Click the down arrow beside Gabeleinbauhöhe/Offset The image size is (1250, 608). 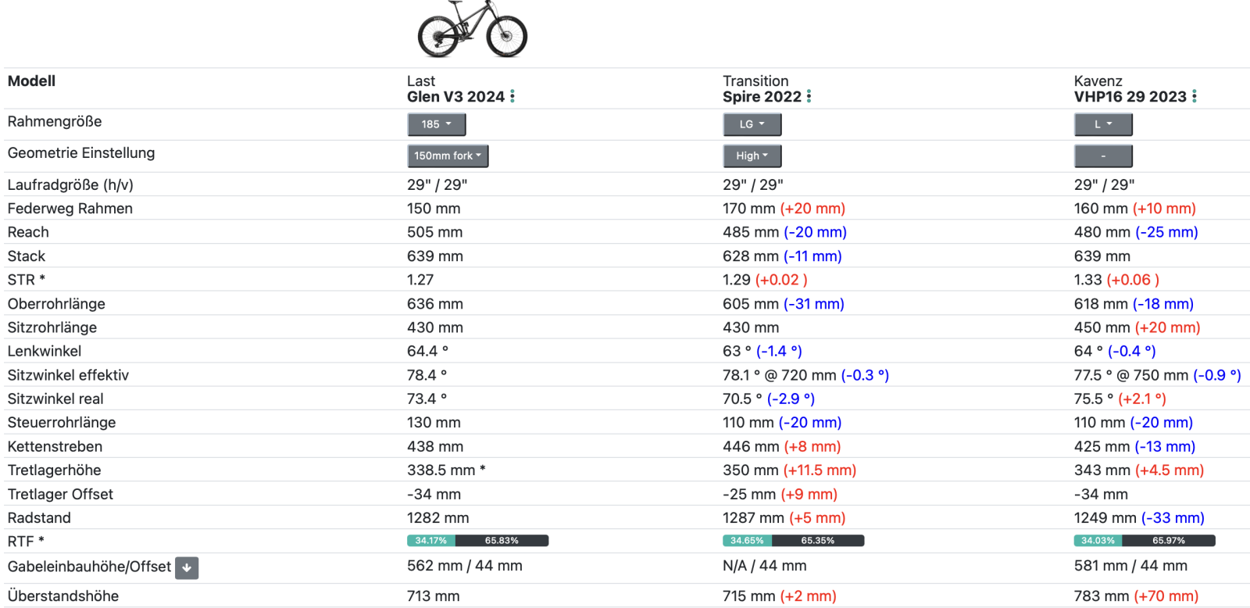point(187,567)
